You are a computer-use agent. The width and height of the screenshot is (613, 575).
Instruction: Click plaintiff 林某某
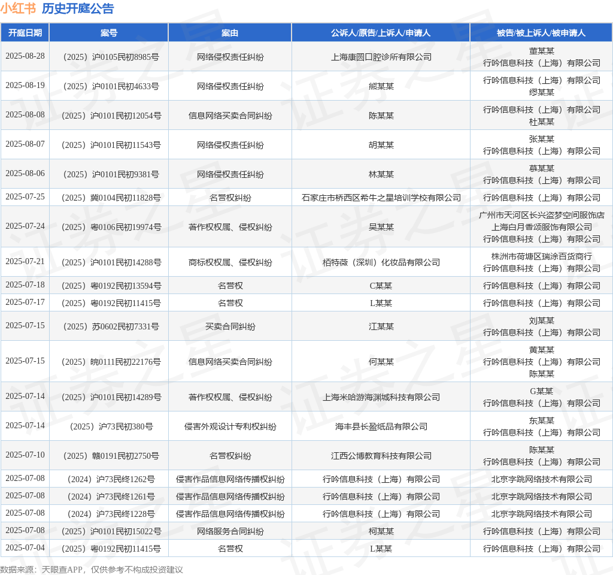click(x=381, y=174)
